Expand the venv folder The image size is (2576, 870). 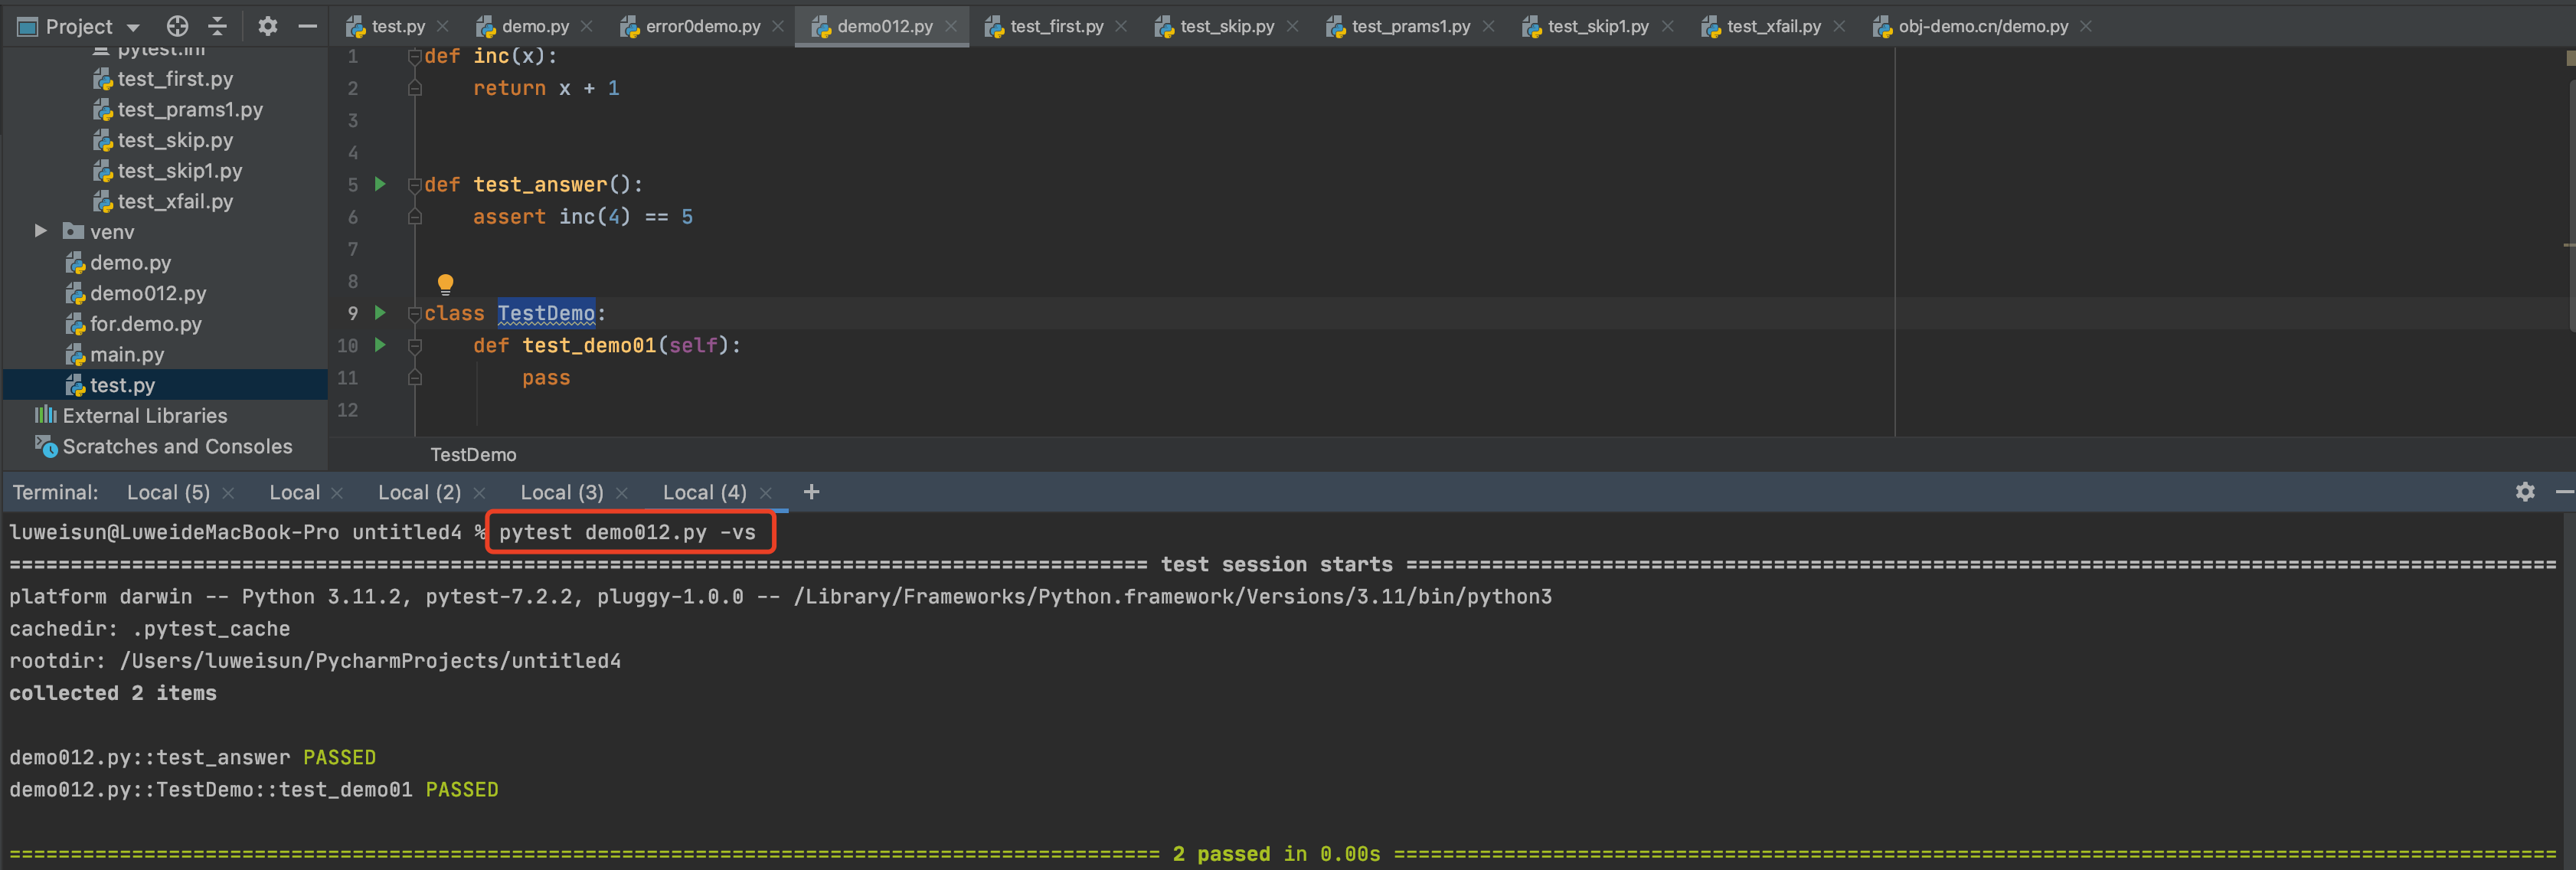click(x=41, y=231)
